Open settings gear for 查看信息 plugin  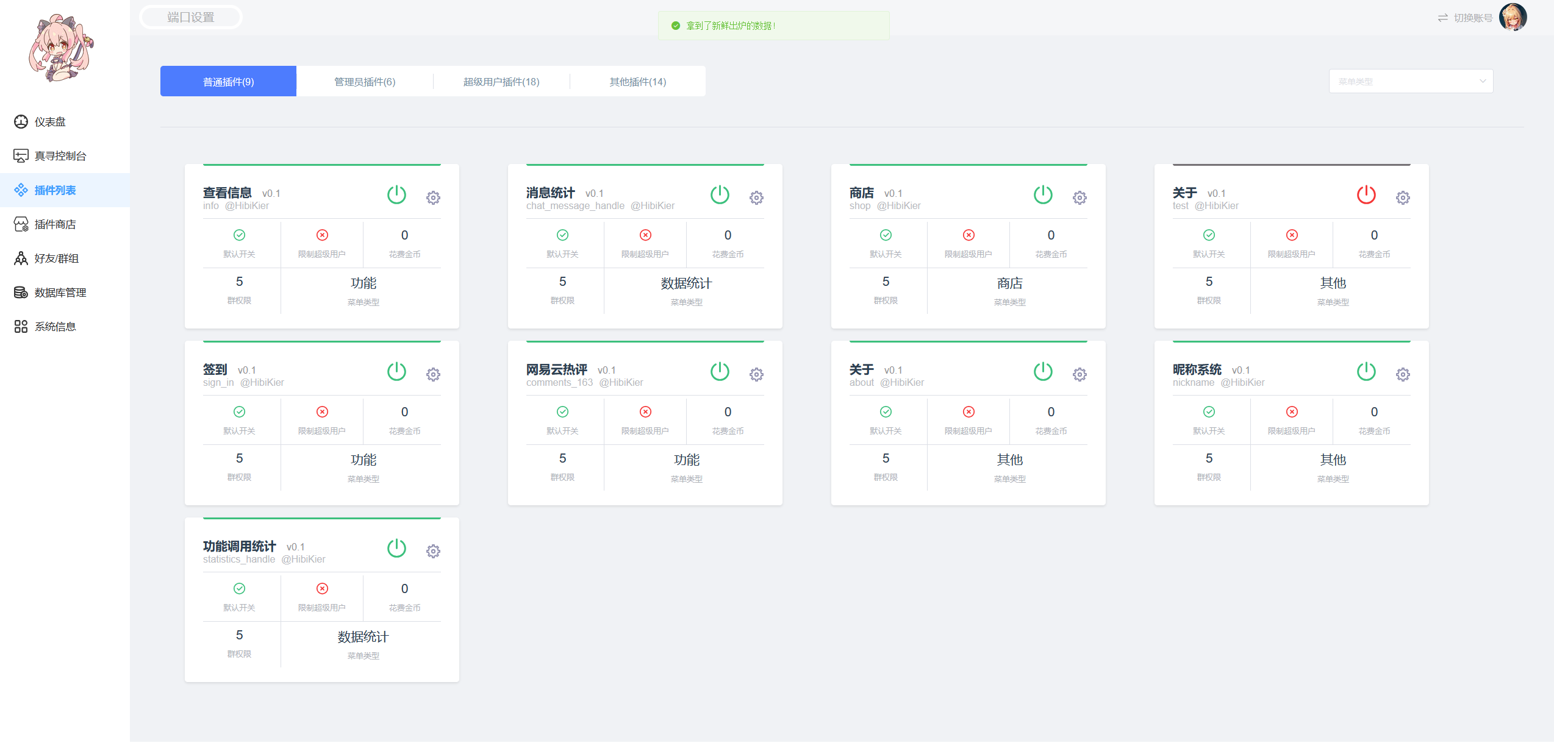433,197
